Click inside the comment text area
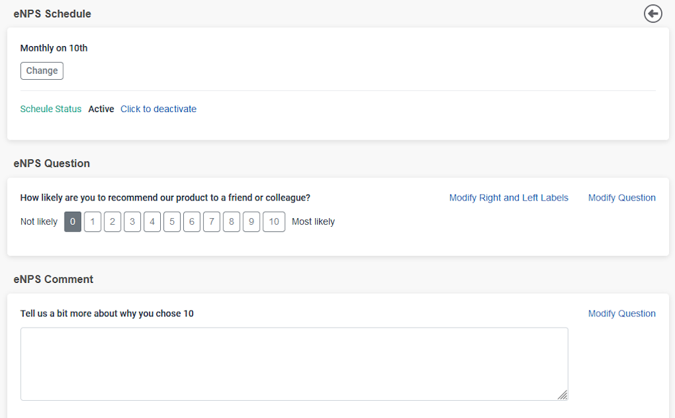This screenshot has width=675, height=418. (294, 364)
